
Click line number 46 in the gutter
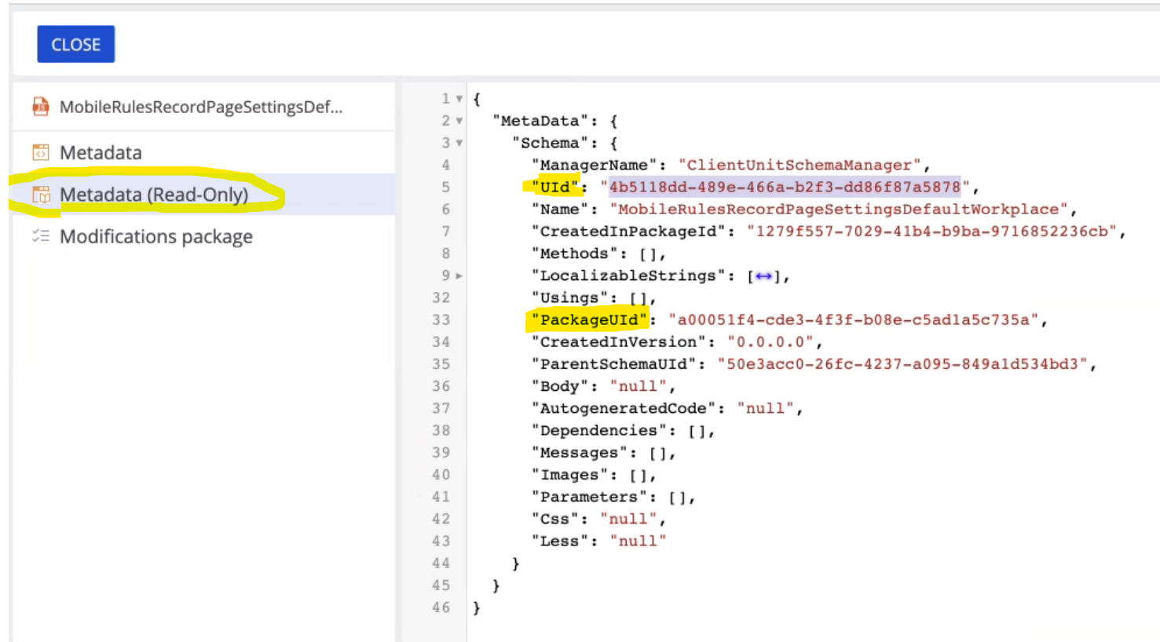coord(441,607)
